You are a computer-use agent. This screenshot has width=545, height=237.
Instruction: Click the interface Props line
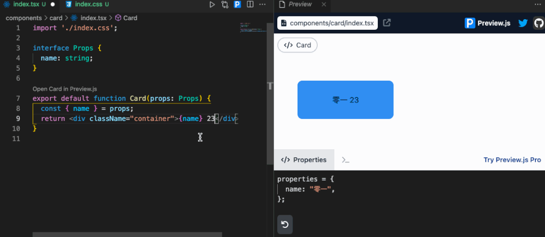pyautogui.click(x=67, y=48)
